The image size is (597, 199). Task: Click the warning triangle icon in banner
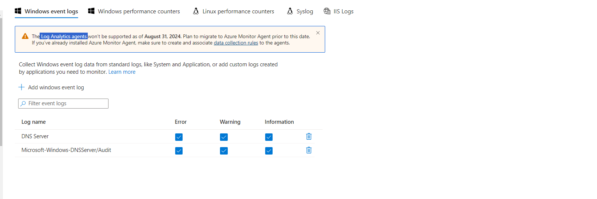[x=25, y=36]
